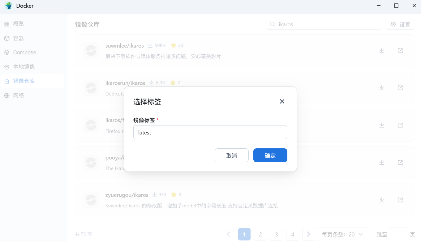Click the zyuerugou/ikaros description text

coord(192,206)
